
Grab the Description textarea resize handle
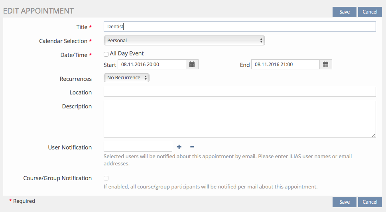pos(374,135)
